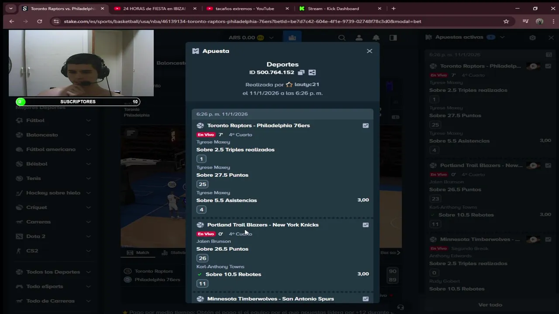Open stats icon for Toronto Raptors active bet
Screen dimensions: 559x314
click(x=548, y=66)
